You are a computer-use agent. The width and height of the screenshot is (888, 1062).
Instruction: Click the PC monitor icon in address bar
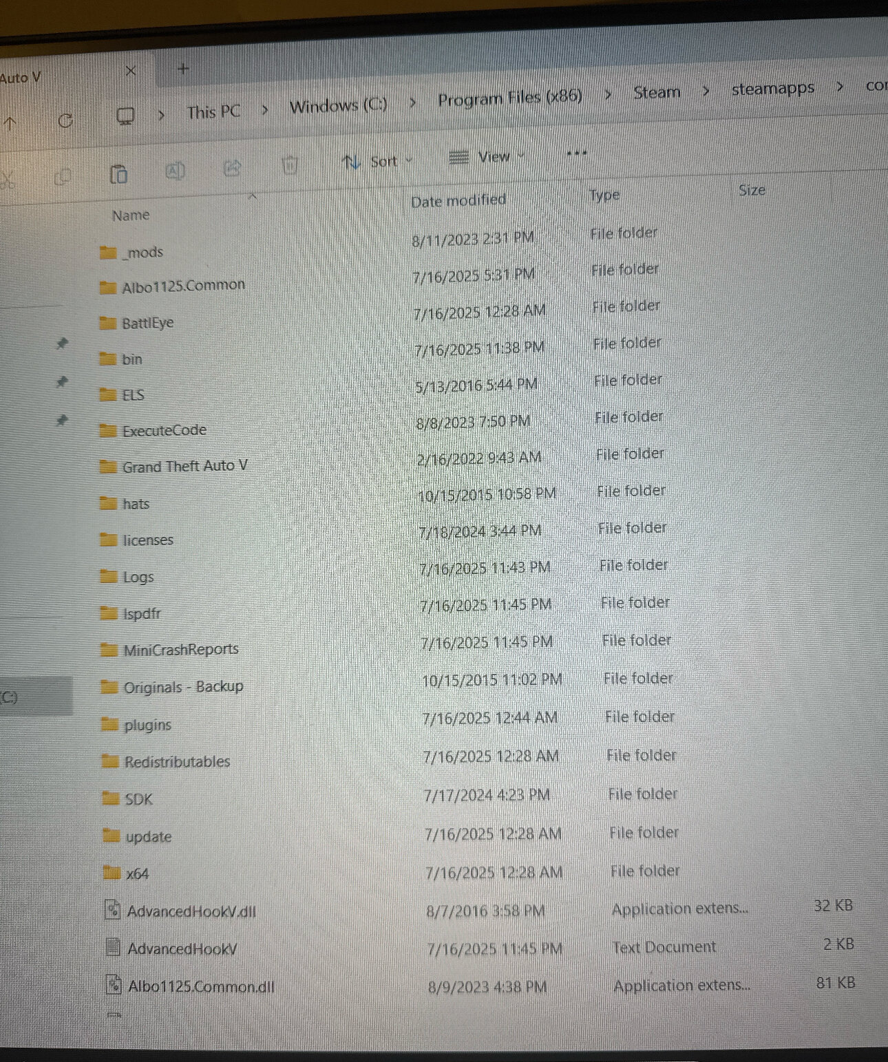(x=125, y=116)
